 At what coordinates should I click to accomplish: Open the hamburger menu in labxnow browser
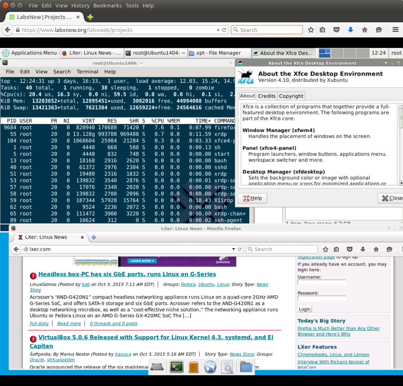pos(396,30)
